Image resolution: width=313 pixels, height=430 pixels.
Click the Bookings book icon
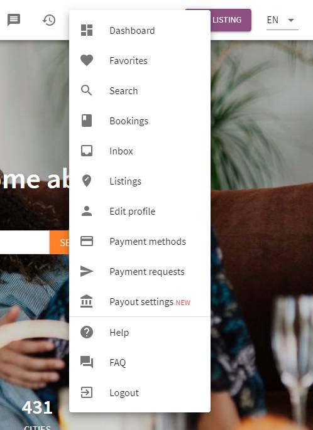point(87,121)
